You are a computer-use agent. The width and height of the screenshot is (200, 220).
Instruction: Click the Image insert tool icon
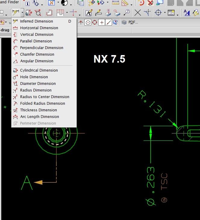171,13
